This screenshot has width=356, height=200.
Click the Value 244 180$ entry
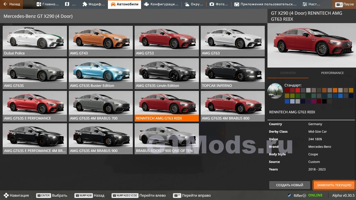click(315, 139)
